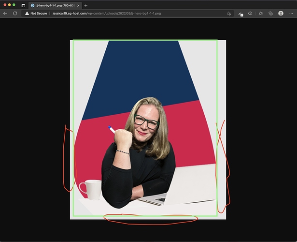Open the tab actions menu icon
This screenshot has height=242, width=297.
23,5
